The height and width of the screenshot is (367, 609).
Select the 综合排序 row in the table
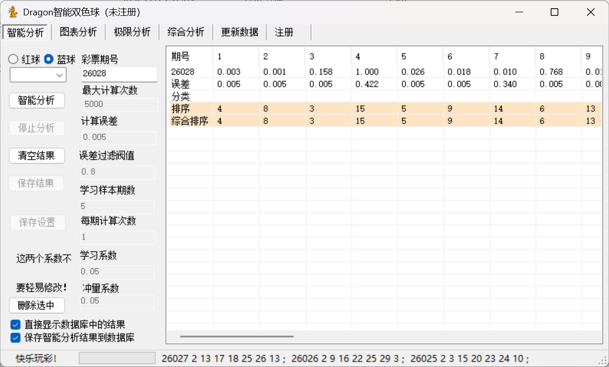[190, 121]
